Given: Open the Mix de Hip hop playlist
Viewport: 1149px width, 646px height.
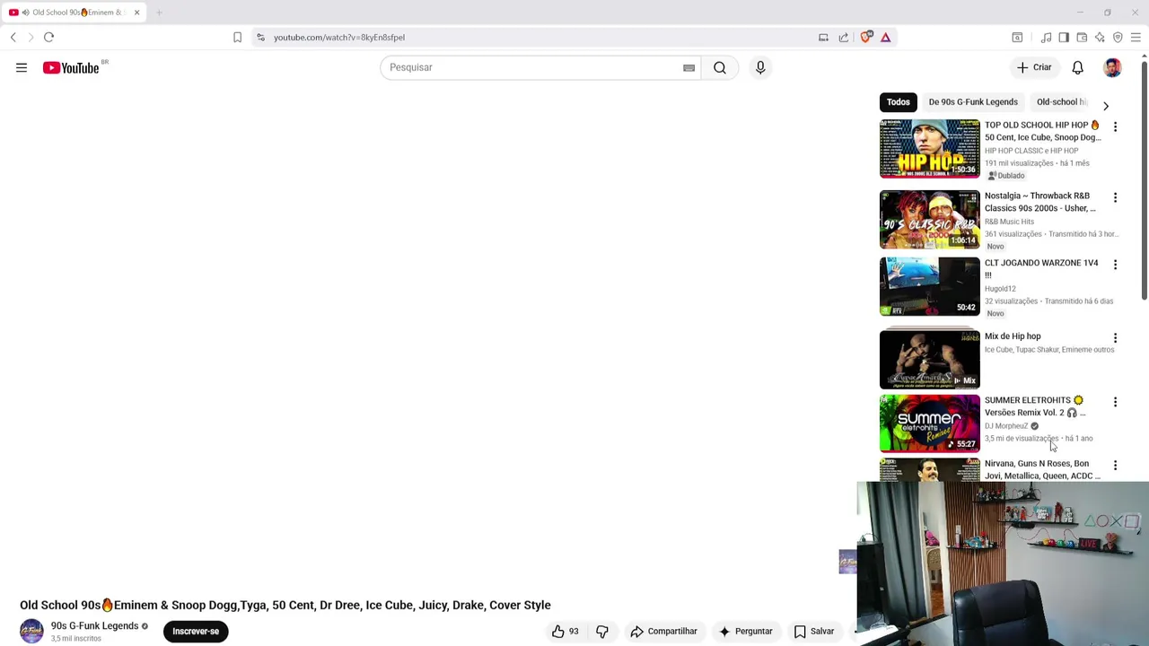Looking at the screenshot, I should click(930, 359).
